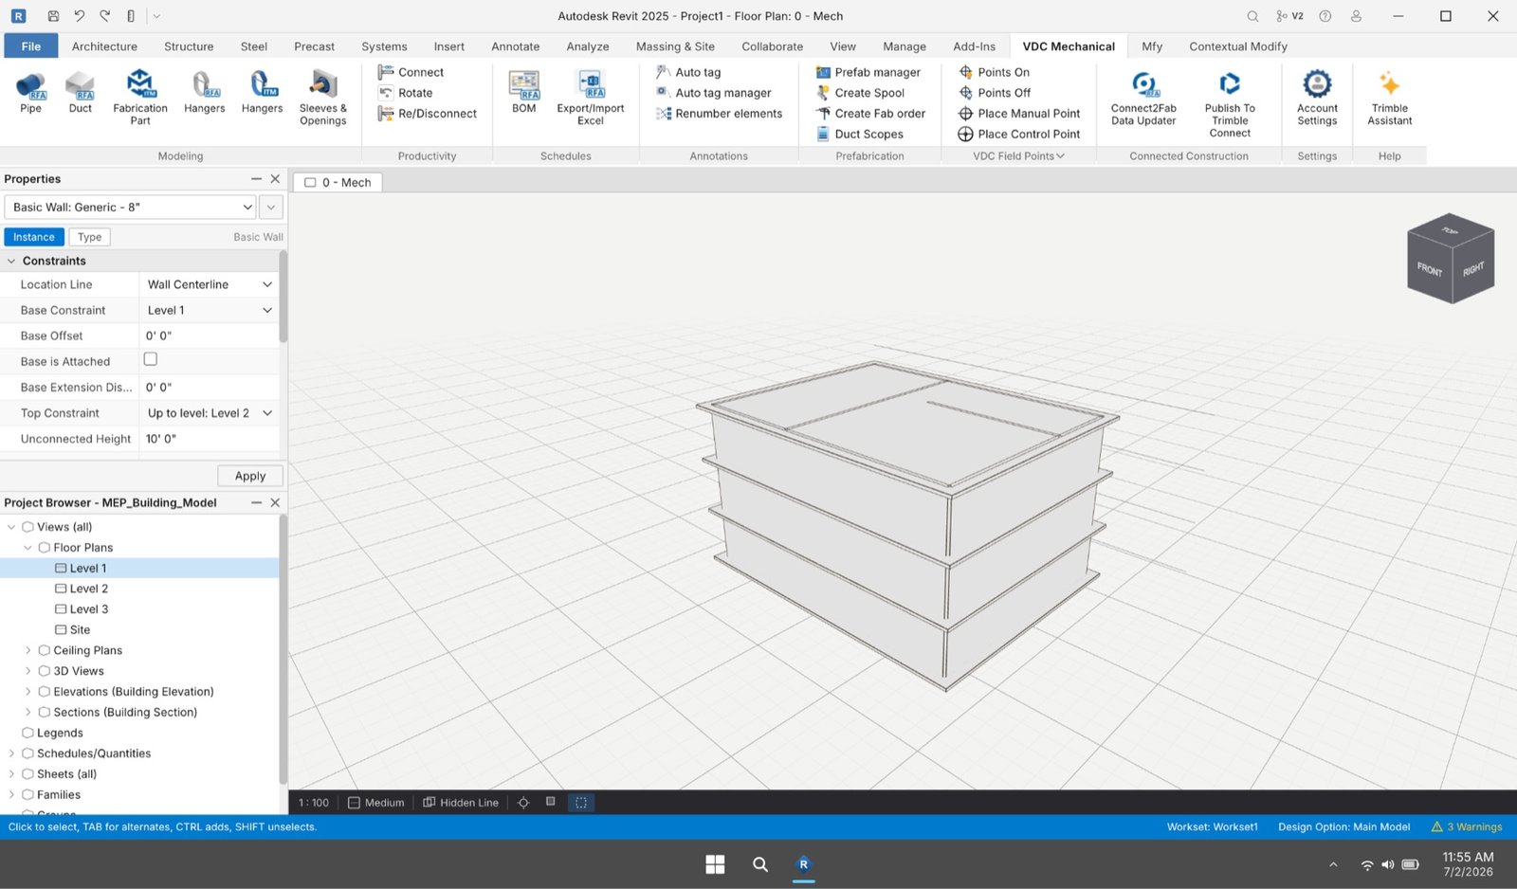Open Level 3 floor plan
This screenshot has height=889, width=1517.
point(89,609)
